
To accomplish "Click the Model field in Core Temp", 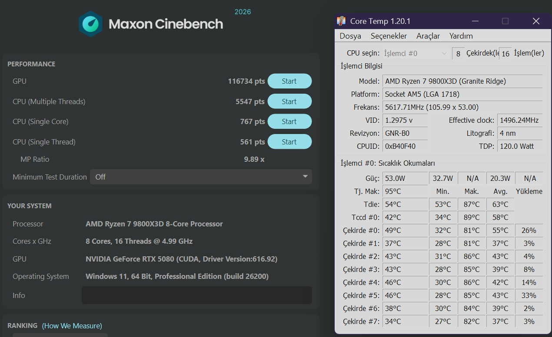I will [462, 81].
